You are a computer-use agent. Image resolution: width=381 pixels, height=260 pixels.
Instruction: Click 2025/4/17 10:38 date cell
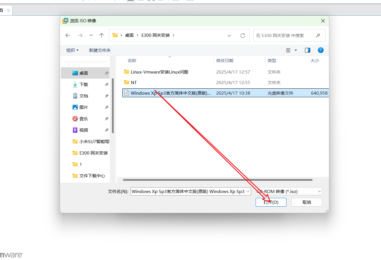(x=233, y=93)
